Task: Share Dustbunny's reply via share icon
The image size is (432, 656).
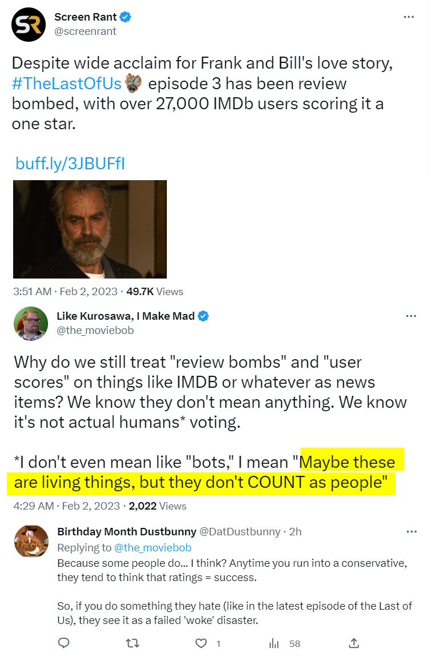Action: (354, 643)
